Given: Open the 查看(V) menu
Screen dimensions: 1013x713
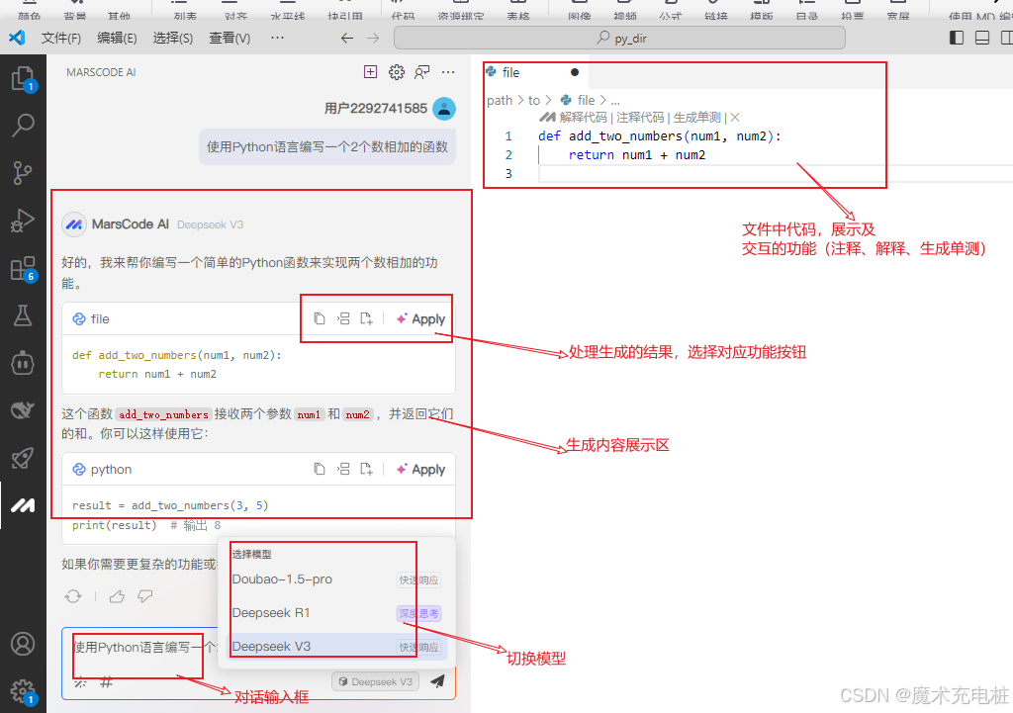Looking at the screenshot, I should [x=230, y=39].
